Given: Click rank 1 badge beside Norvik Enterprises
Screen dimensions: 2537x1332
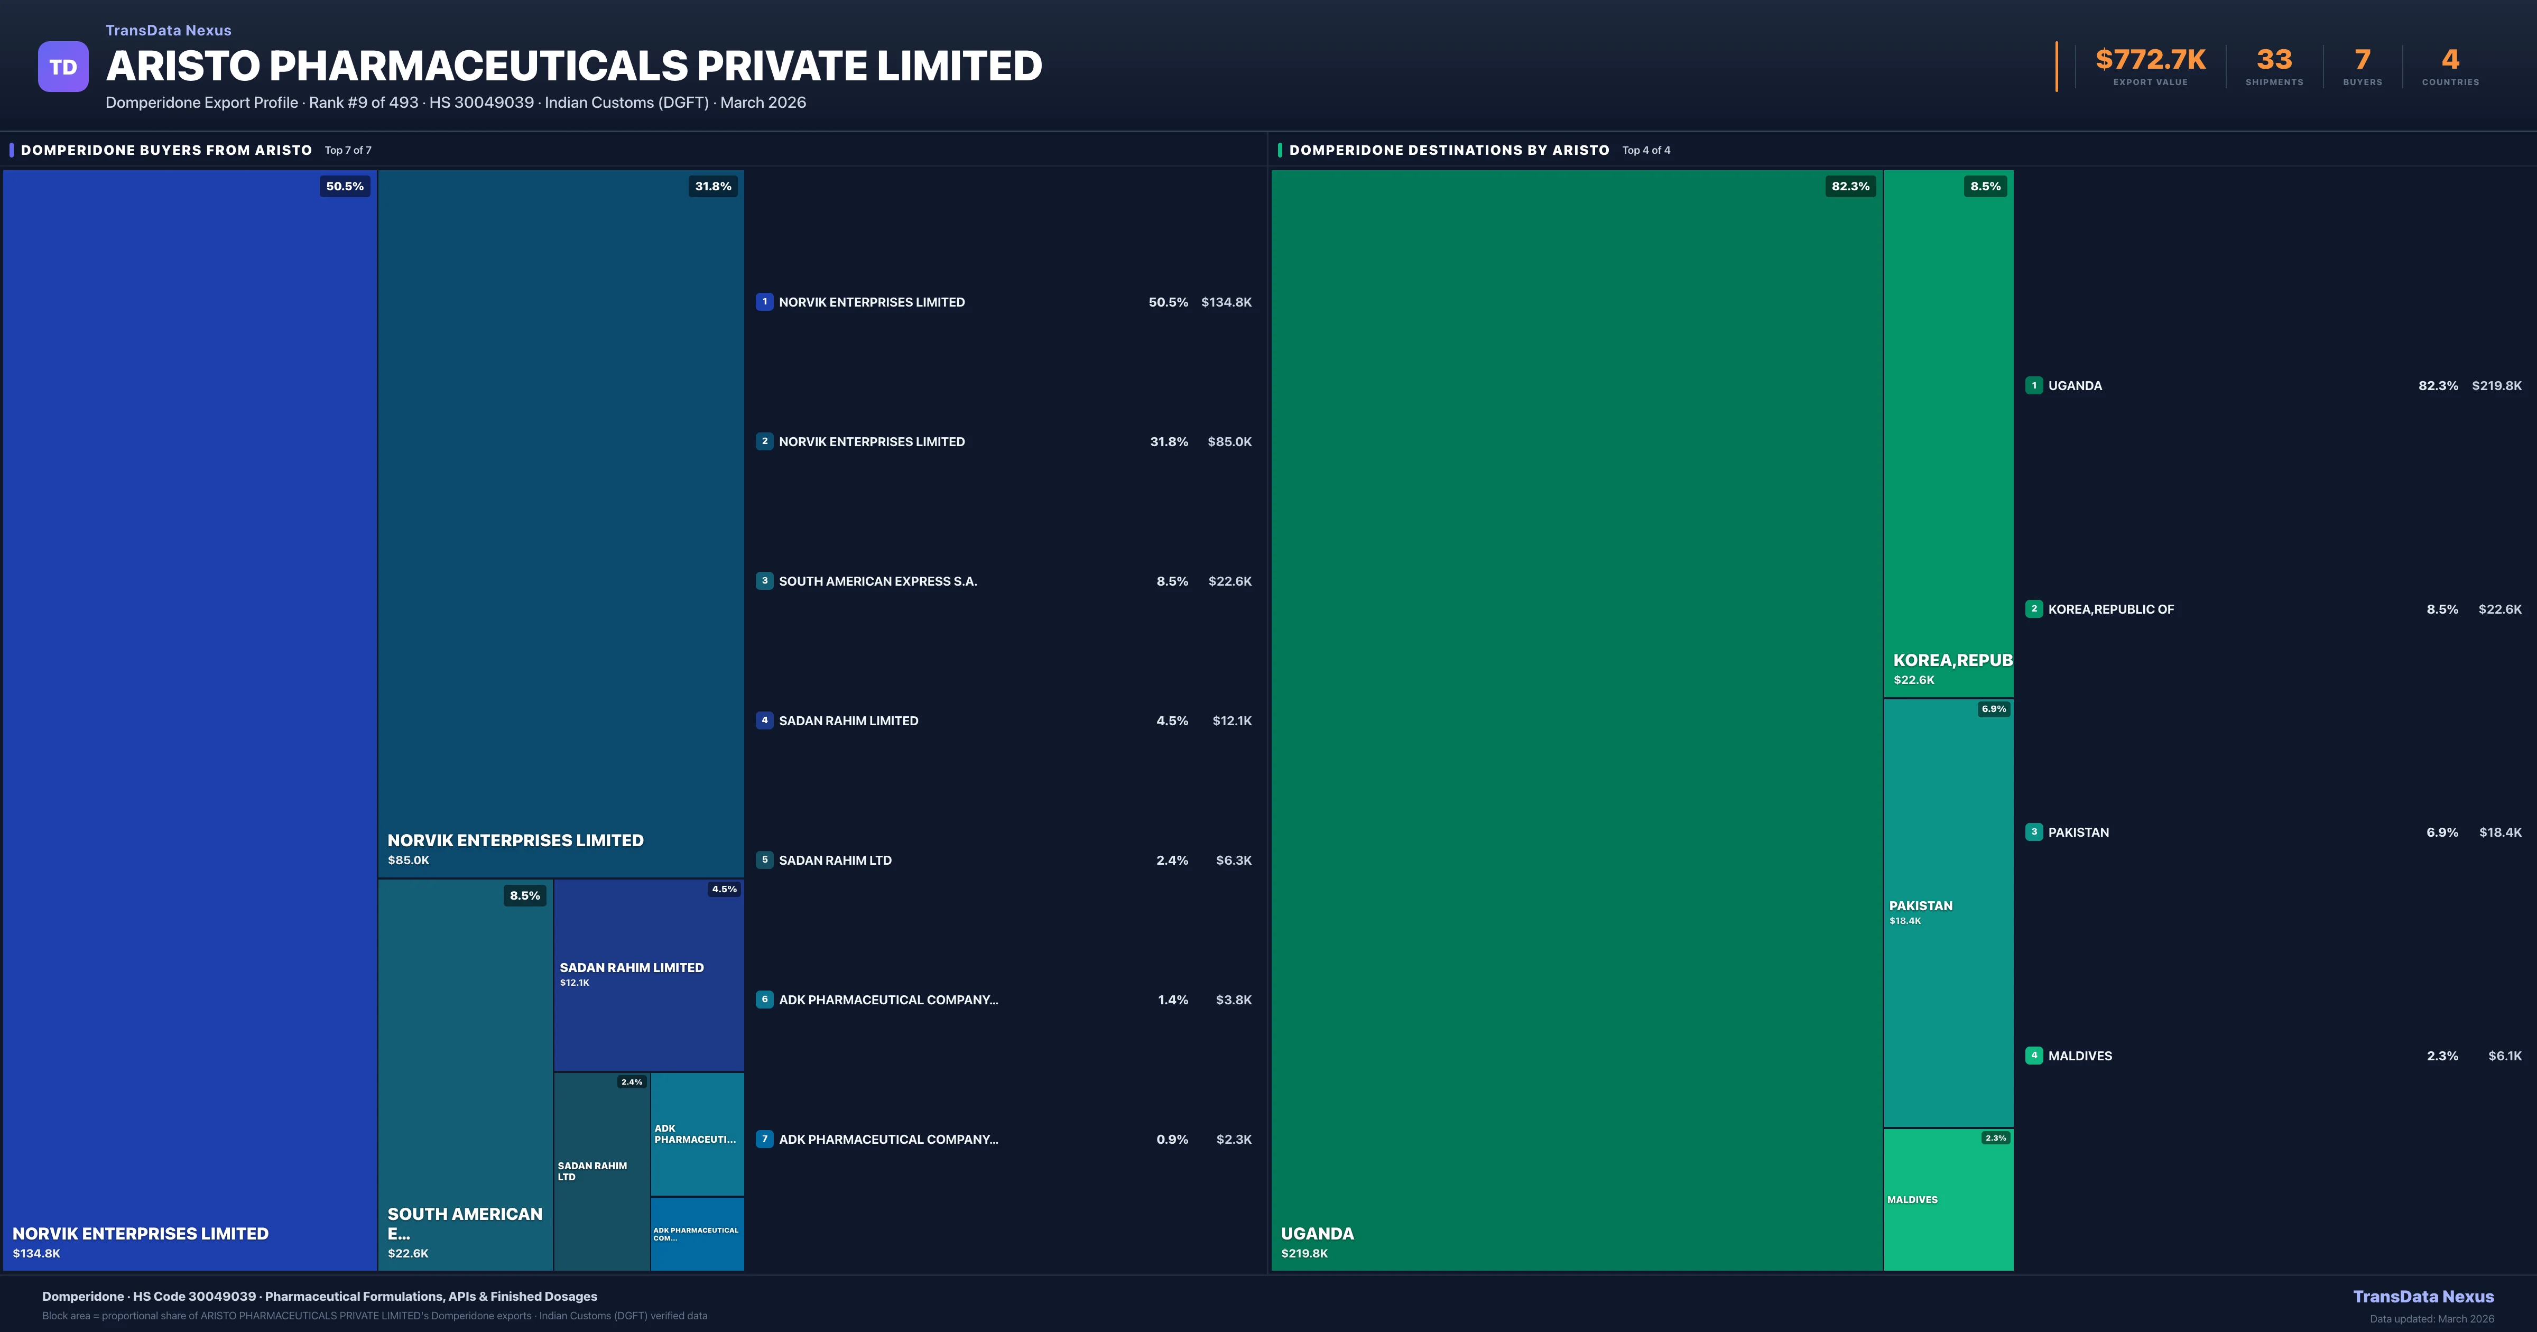Looking at the screenshot, I should pos(764,302).
